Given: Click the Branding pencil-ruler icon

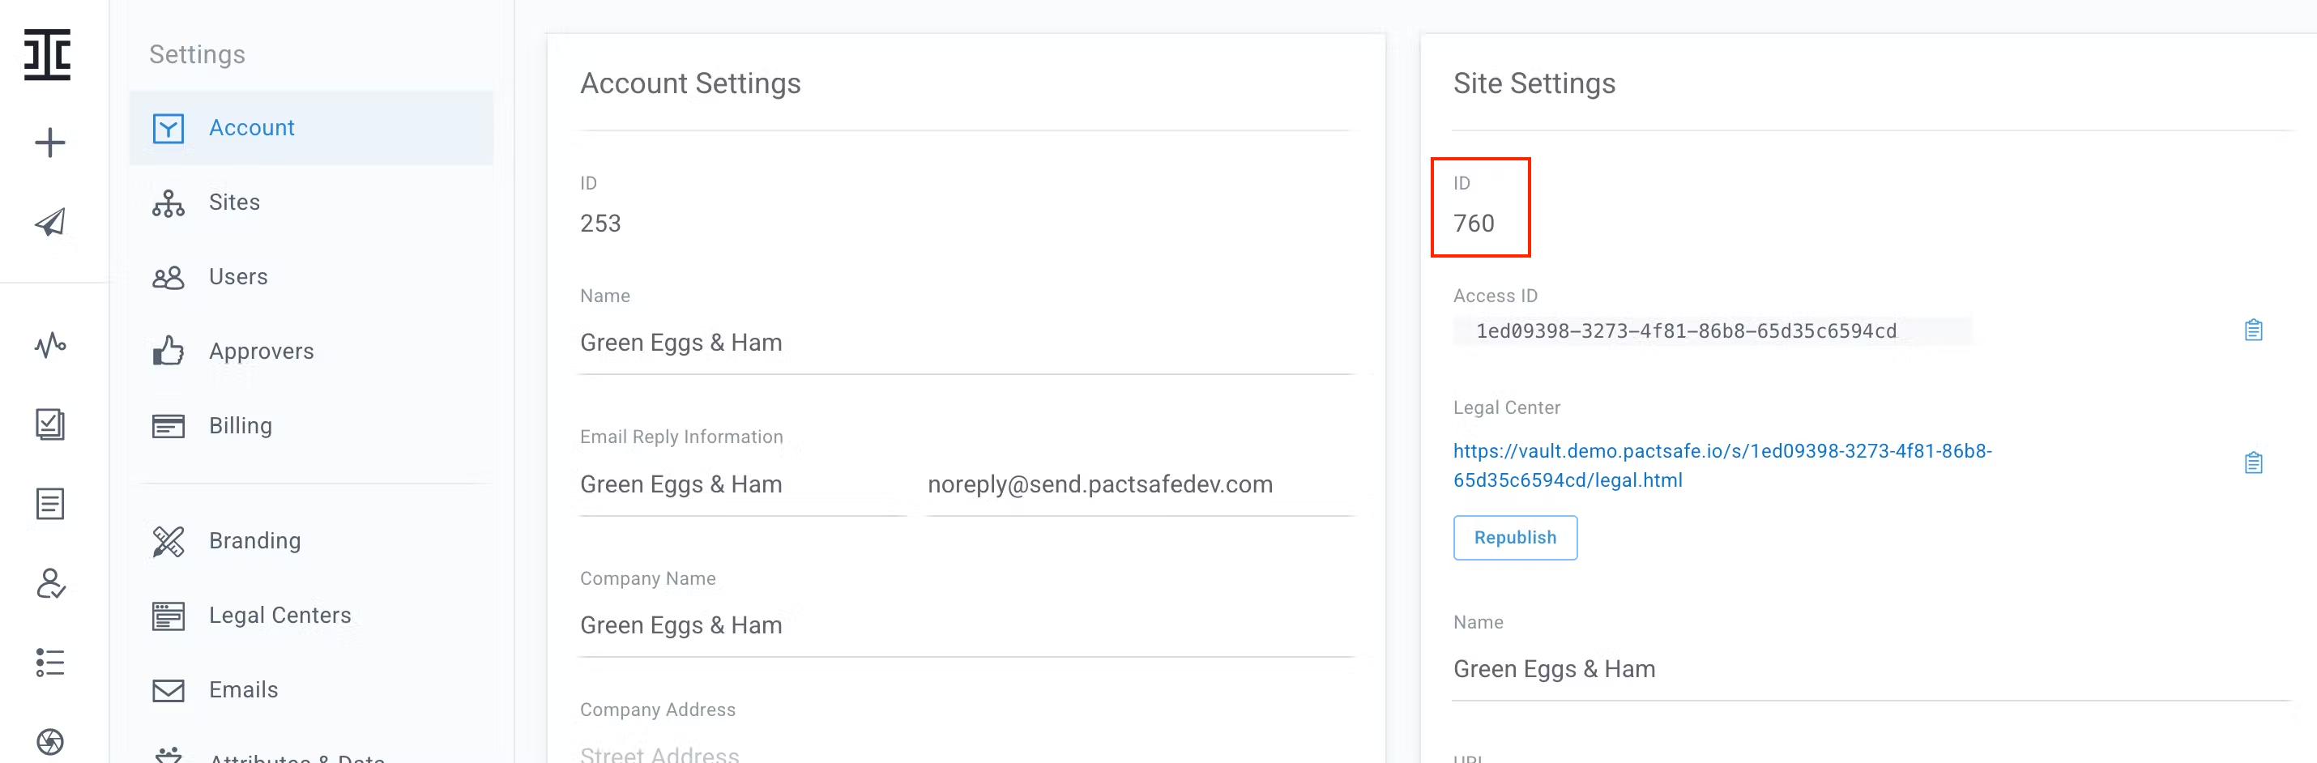Looking at the screenshot, I should point(169,541).
